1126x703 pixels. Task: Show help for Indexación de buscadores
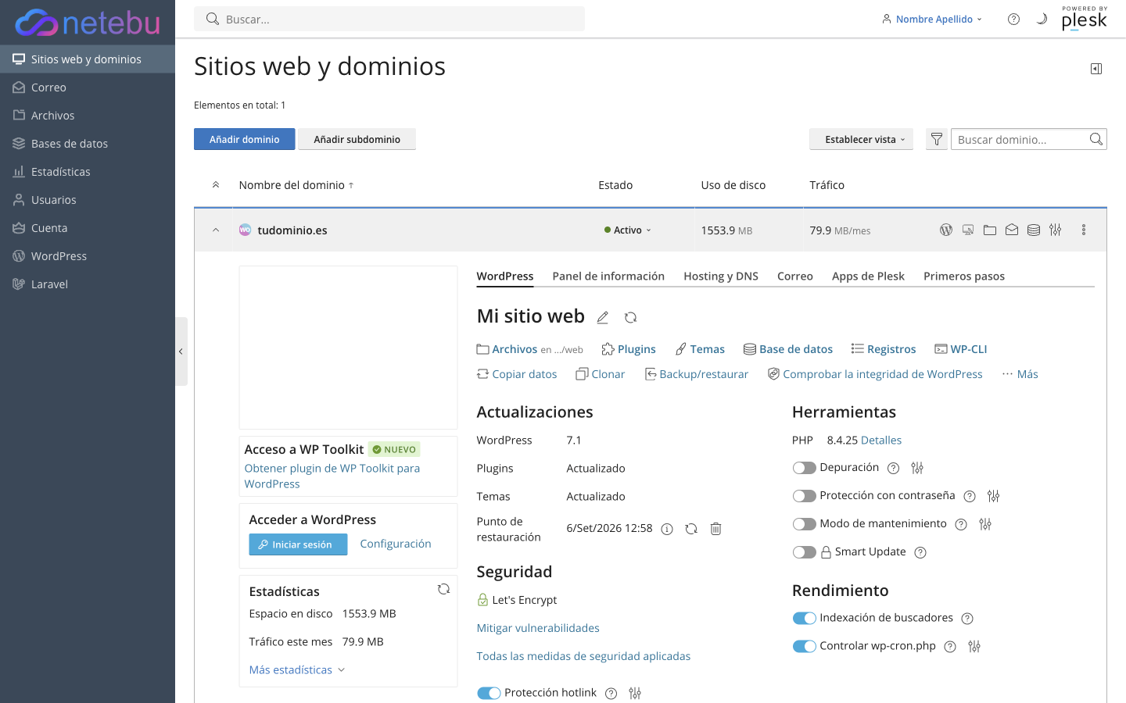967,619
